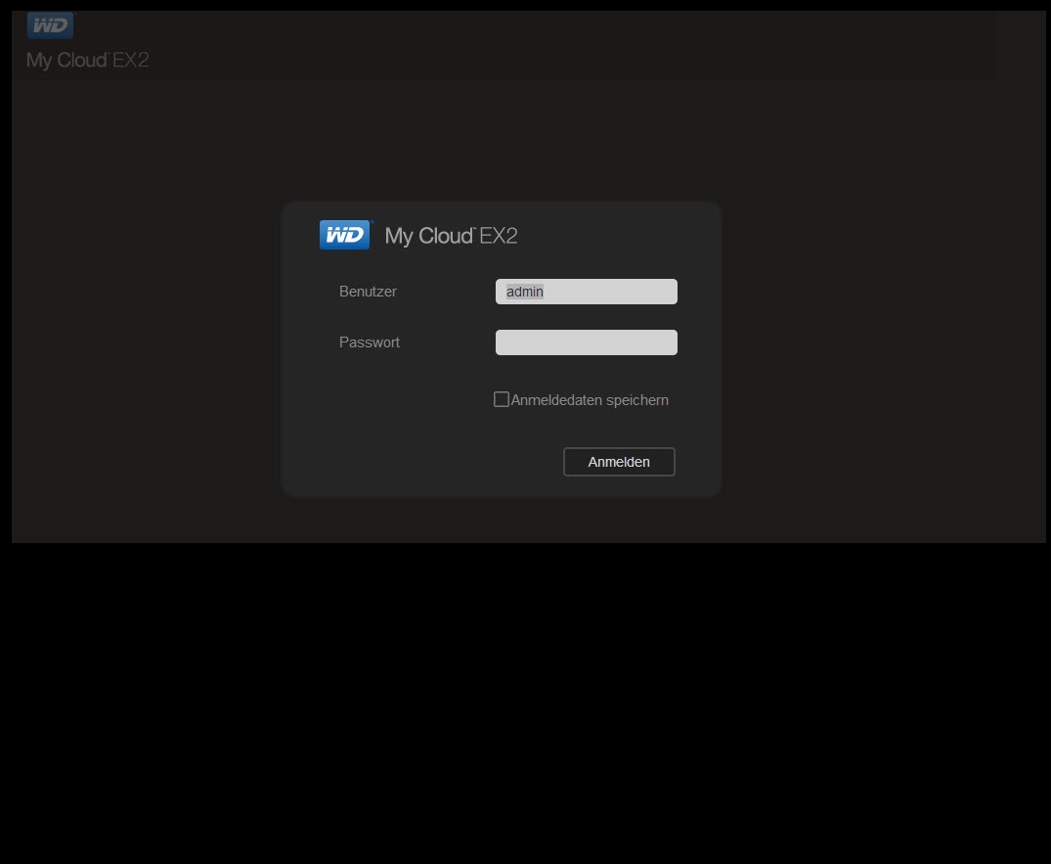Click My Cloud EX2 text in header
The width and height of the screenshot is (1051, 864).
point(88,61)
